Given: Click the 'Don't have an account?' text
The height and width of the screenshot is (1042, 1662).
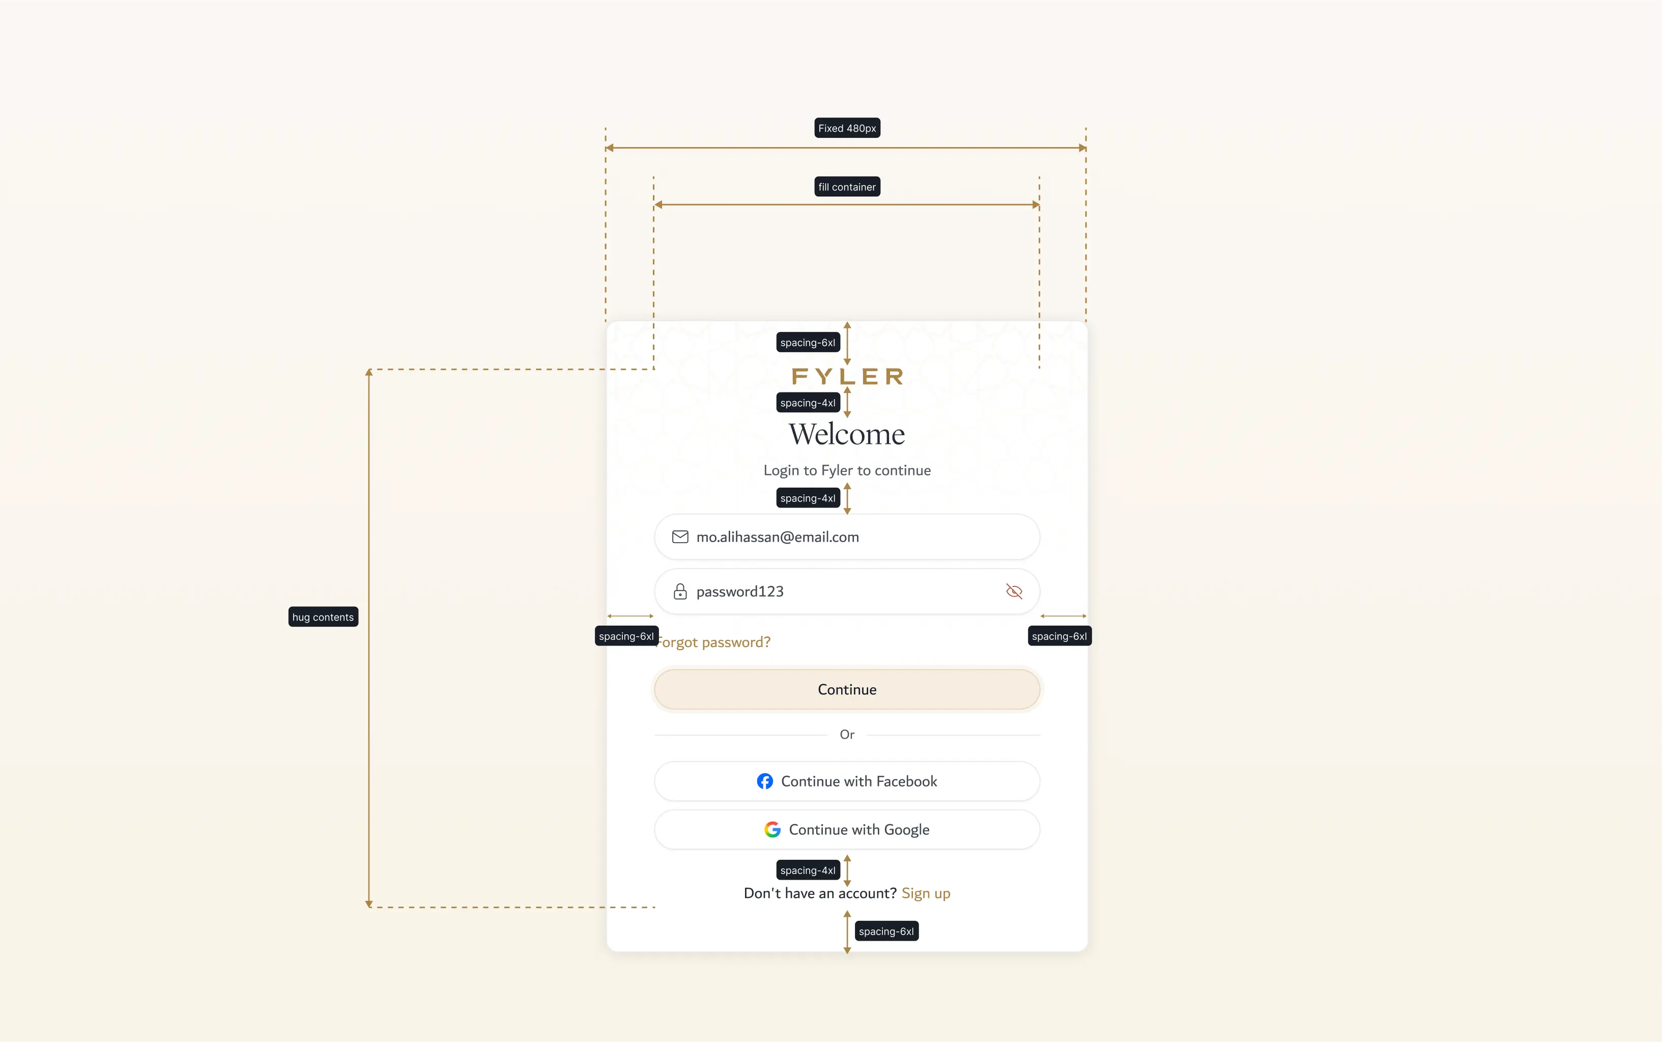Looking at the screenshot, I should point(820,893).
